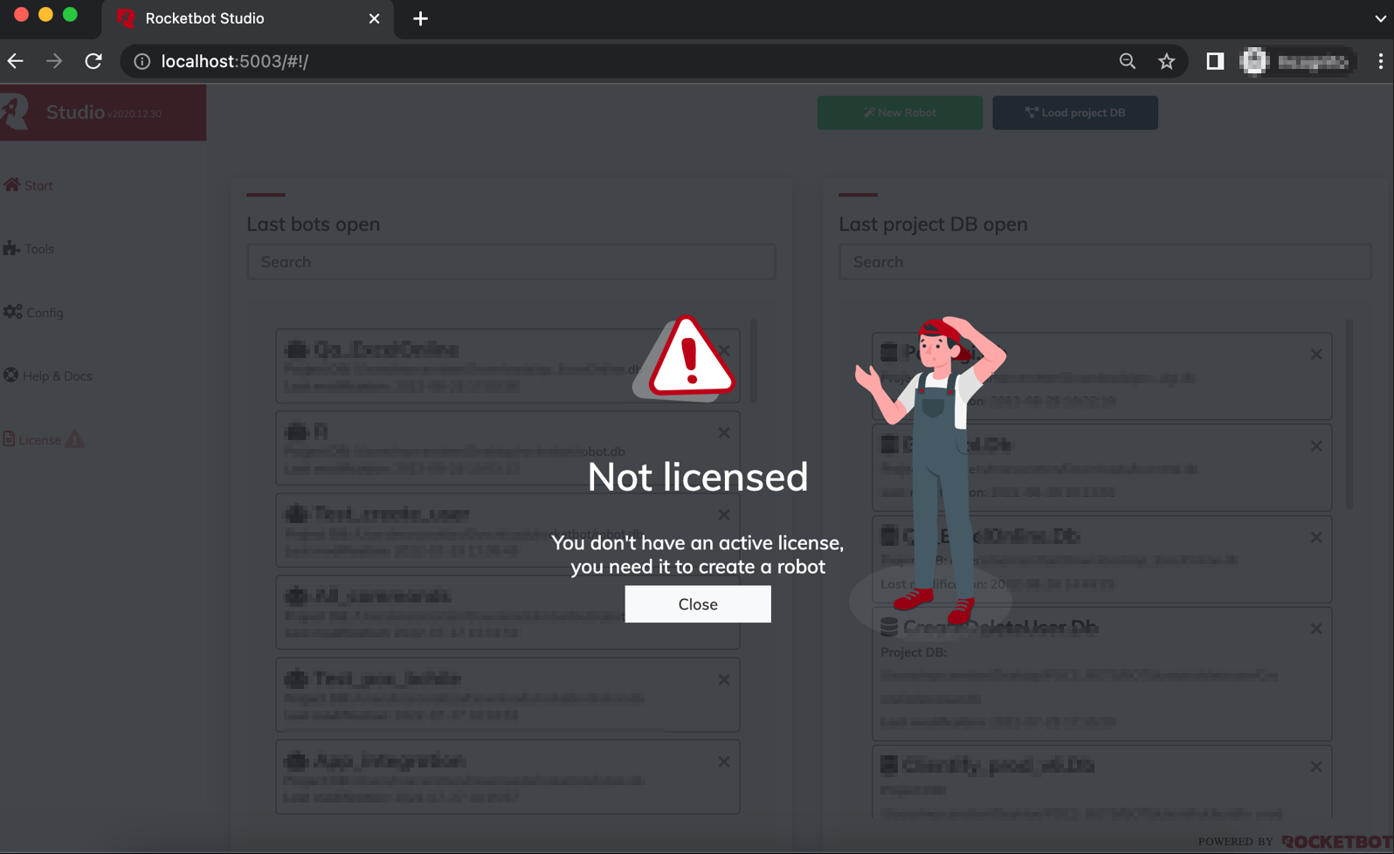Viewport: 1394px width, 854px height.
Task: Expand the tab search chevron
Action: click(1380, 18)
